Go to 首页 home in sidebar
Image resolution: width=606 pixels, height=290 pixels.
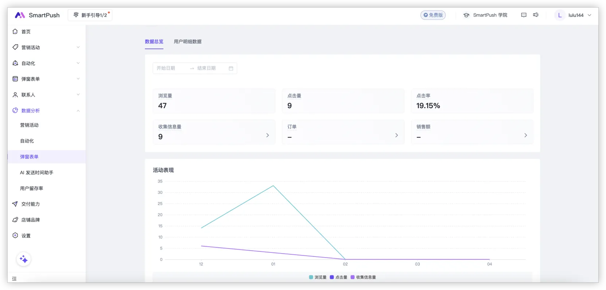[26, 32]
